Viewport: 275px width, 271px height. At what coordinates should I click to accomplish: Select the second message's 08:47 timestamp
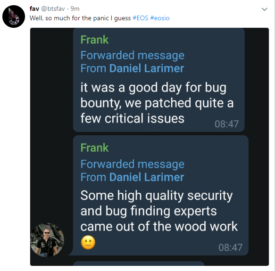231,247
